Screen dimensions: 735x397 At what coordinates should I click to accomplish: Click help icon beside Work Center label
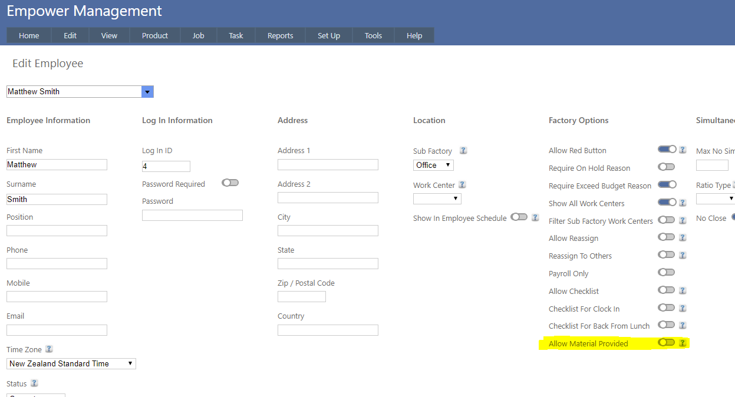point(462,185)
